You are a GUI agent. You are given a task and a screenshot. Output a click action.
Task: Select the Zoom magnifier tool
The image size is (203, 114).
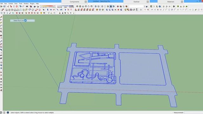1,41
